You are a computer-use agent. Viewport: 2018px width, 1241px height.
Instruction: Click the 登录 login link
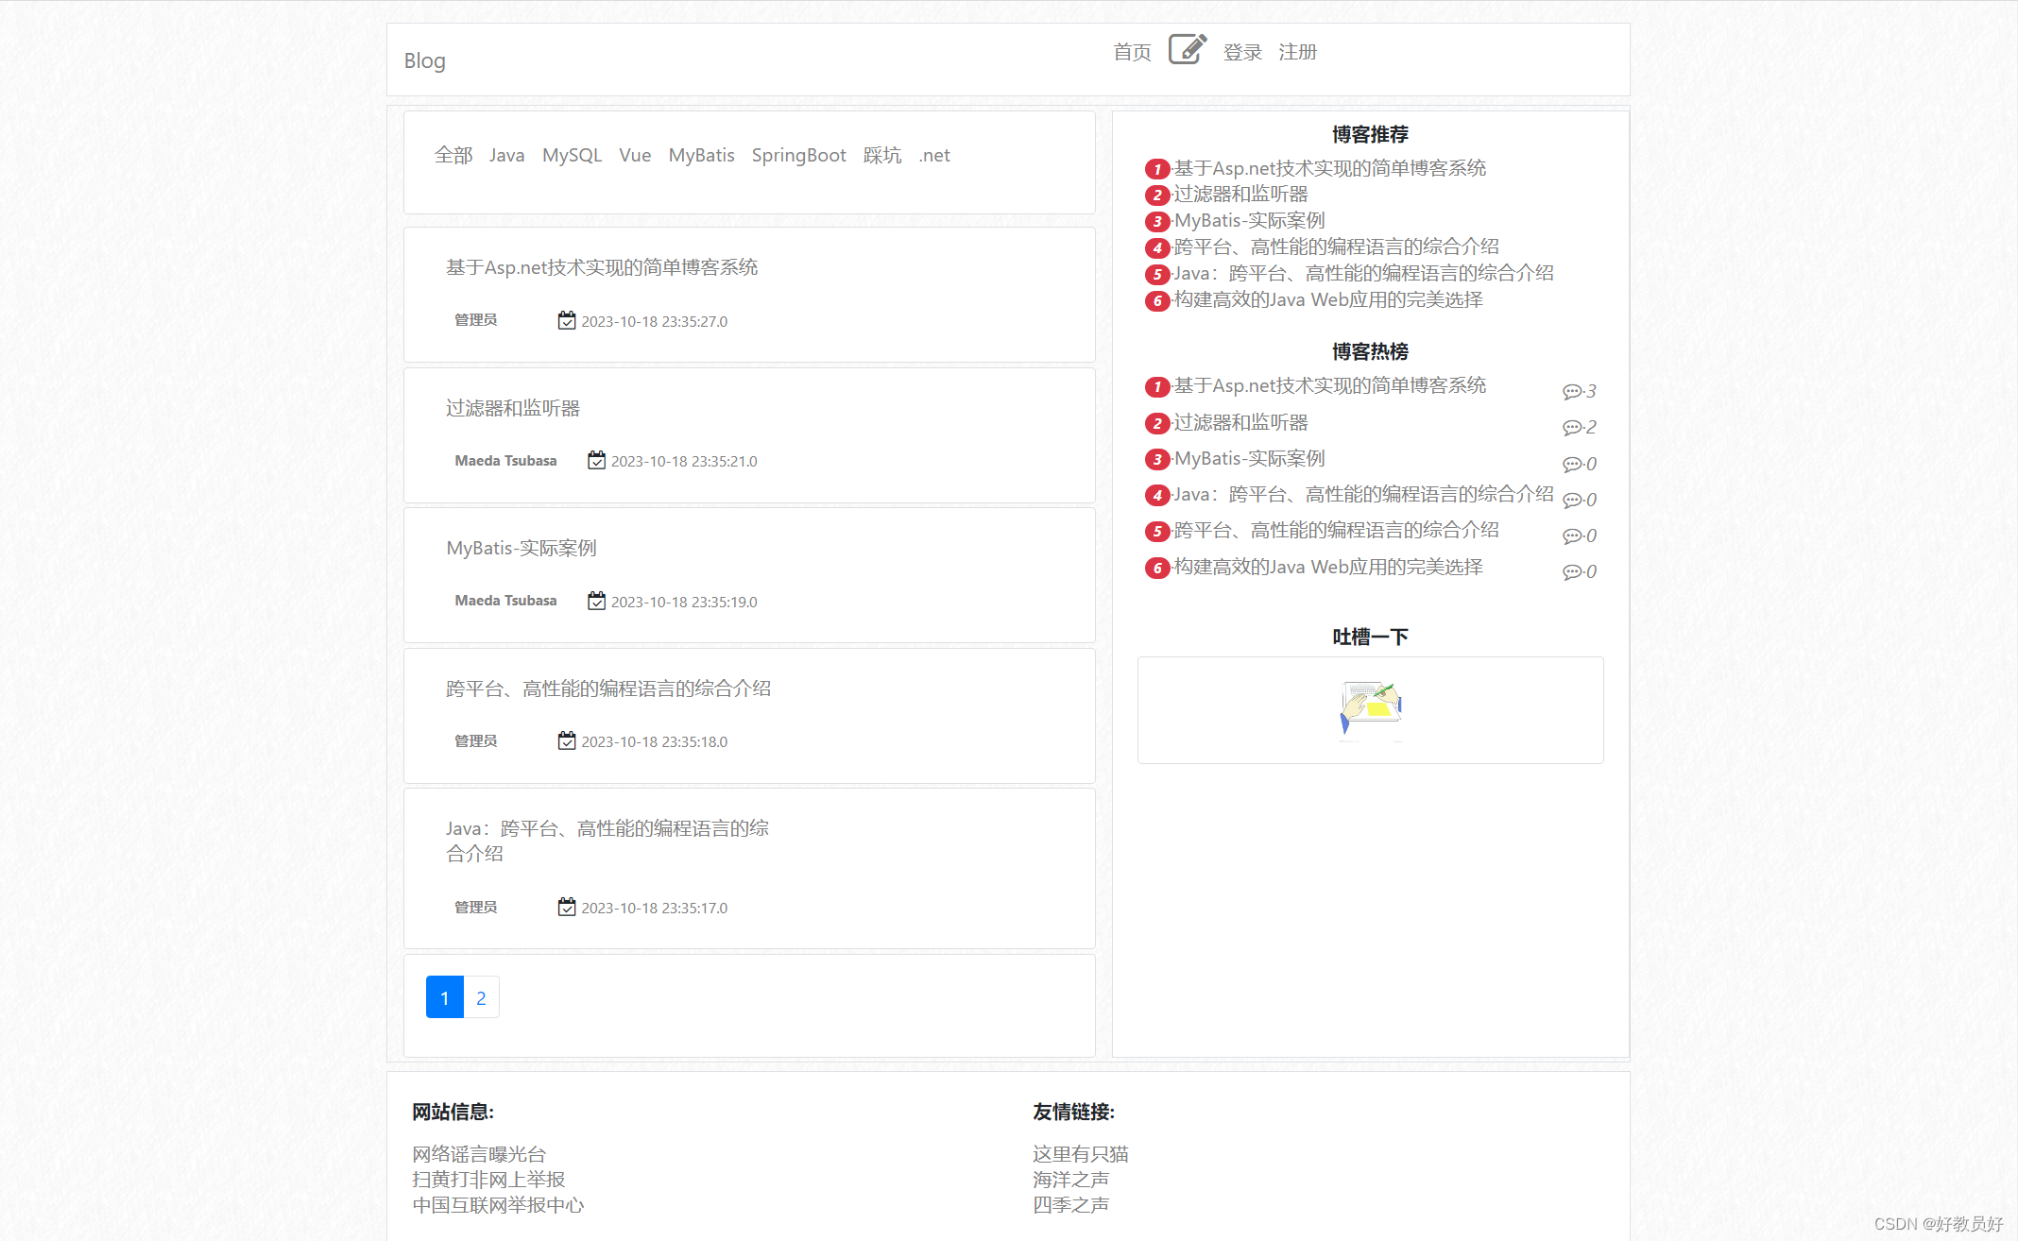coord(1242,52)
